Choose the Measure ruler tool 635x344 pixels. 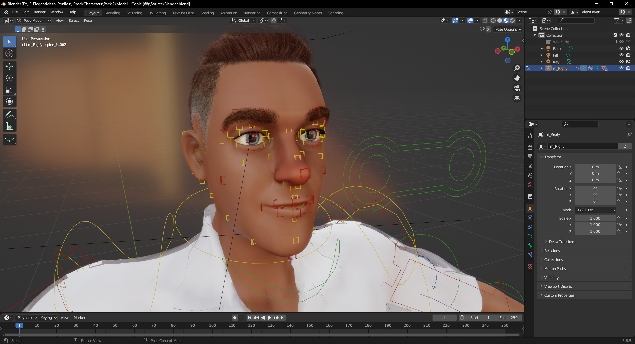[9, 126]
